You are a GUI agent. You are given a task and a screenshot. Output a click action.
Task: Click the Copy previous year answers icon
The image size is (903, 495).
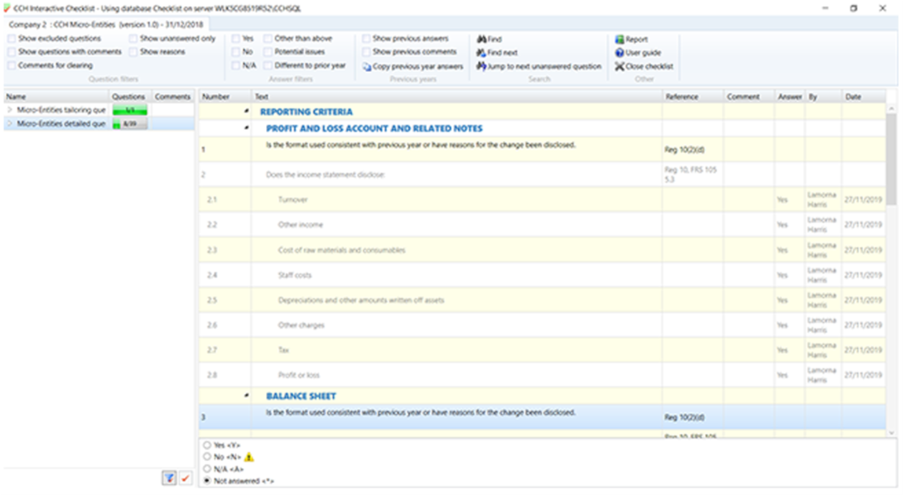367,66
